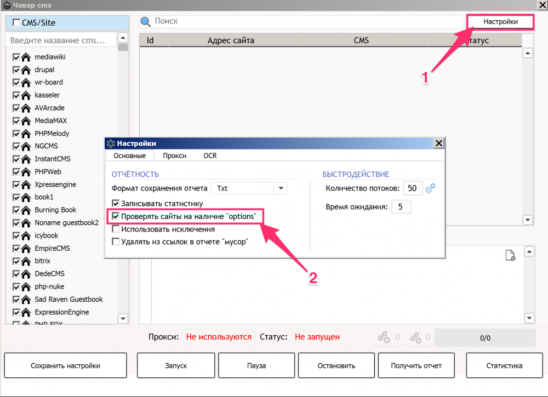Open Настройки button at top right
This screenshot has width=548, height=397.
tap(500, 22)
